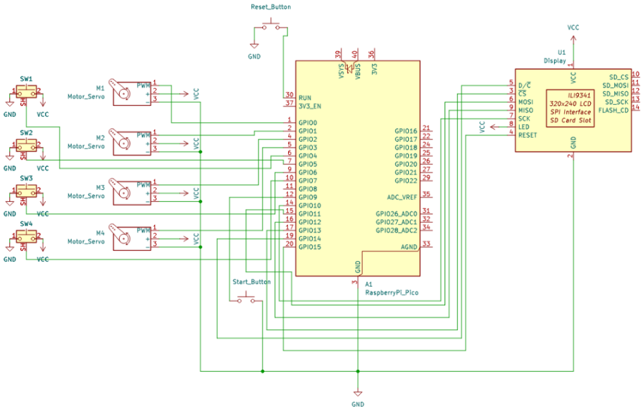Select the RaspberryPi_Pico component label
The width and height of the screenshot is (642, 410).
pos(392,293)
